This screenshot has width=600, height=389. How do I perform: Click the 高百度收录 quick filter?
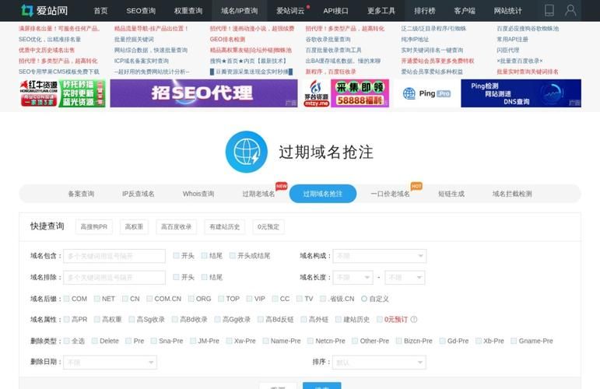(x=176, y=227)
